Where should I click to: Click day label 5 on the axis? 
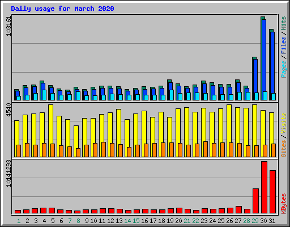(53, 221)
